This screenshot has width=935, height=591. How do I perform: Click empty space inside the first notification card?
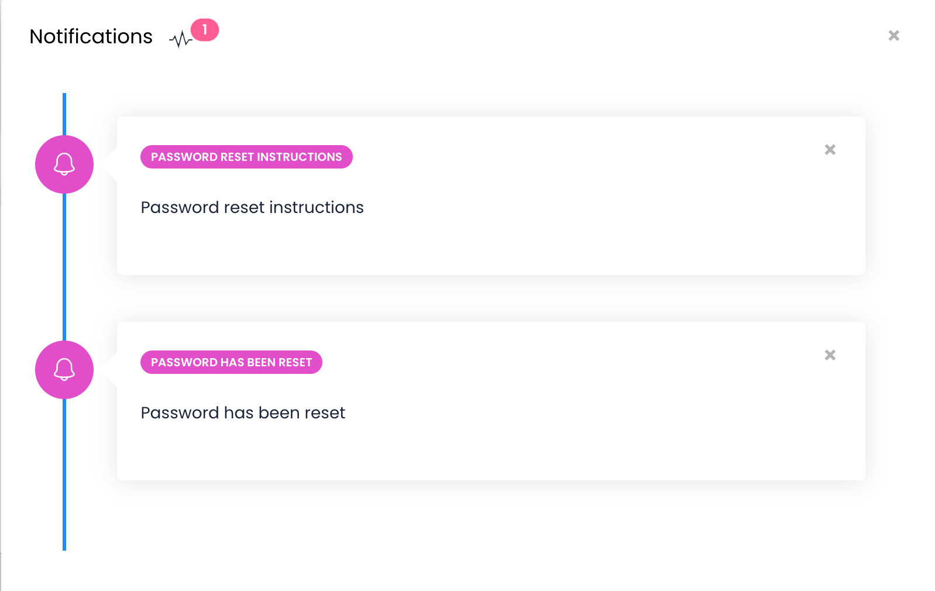(527, 240)
